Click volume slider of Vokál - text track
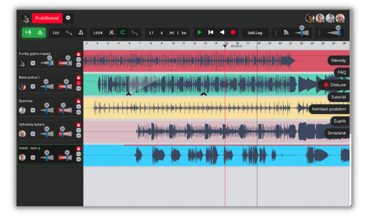The image size is (368, 216). (46, 157)
